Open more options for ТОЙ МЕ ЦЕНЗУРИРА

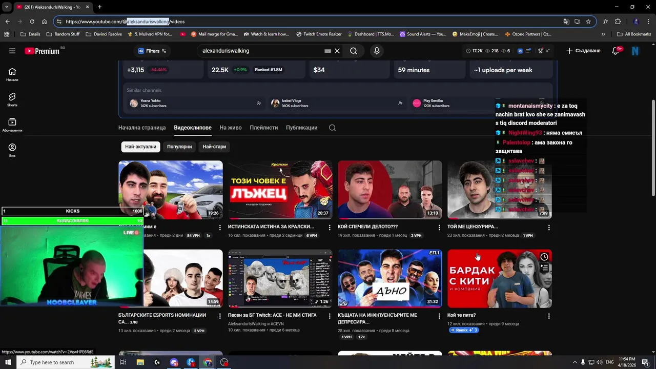tap(549, 227)
